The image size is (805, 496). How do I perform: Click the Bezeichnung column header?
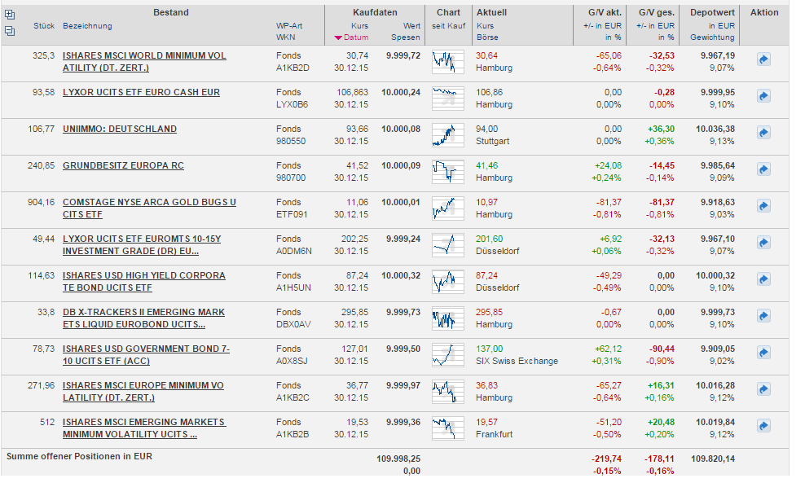tap(87, 26)
